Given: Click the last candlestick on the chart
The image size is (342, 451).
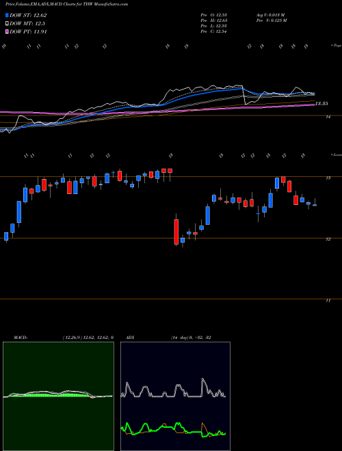Looking at the screenshot, I should click(x=315, y=204).
